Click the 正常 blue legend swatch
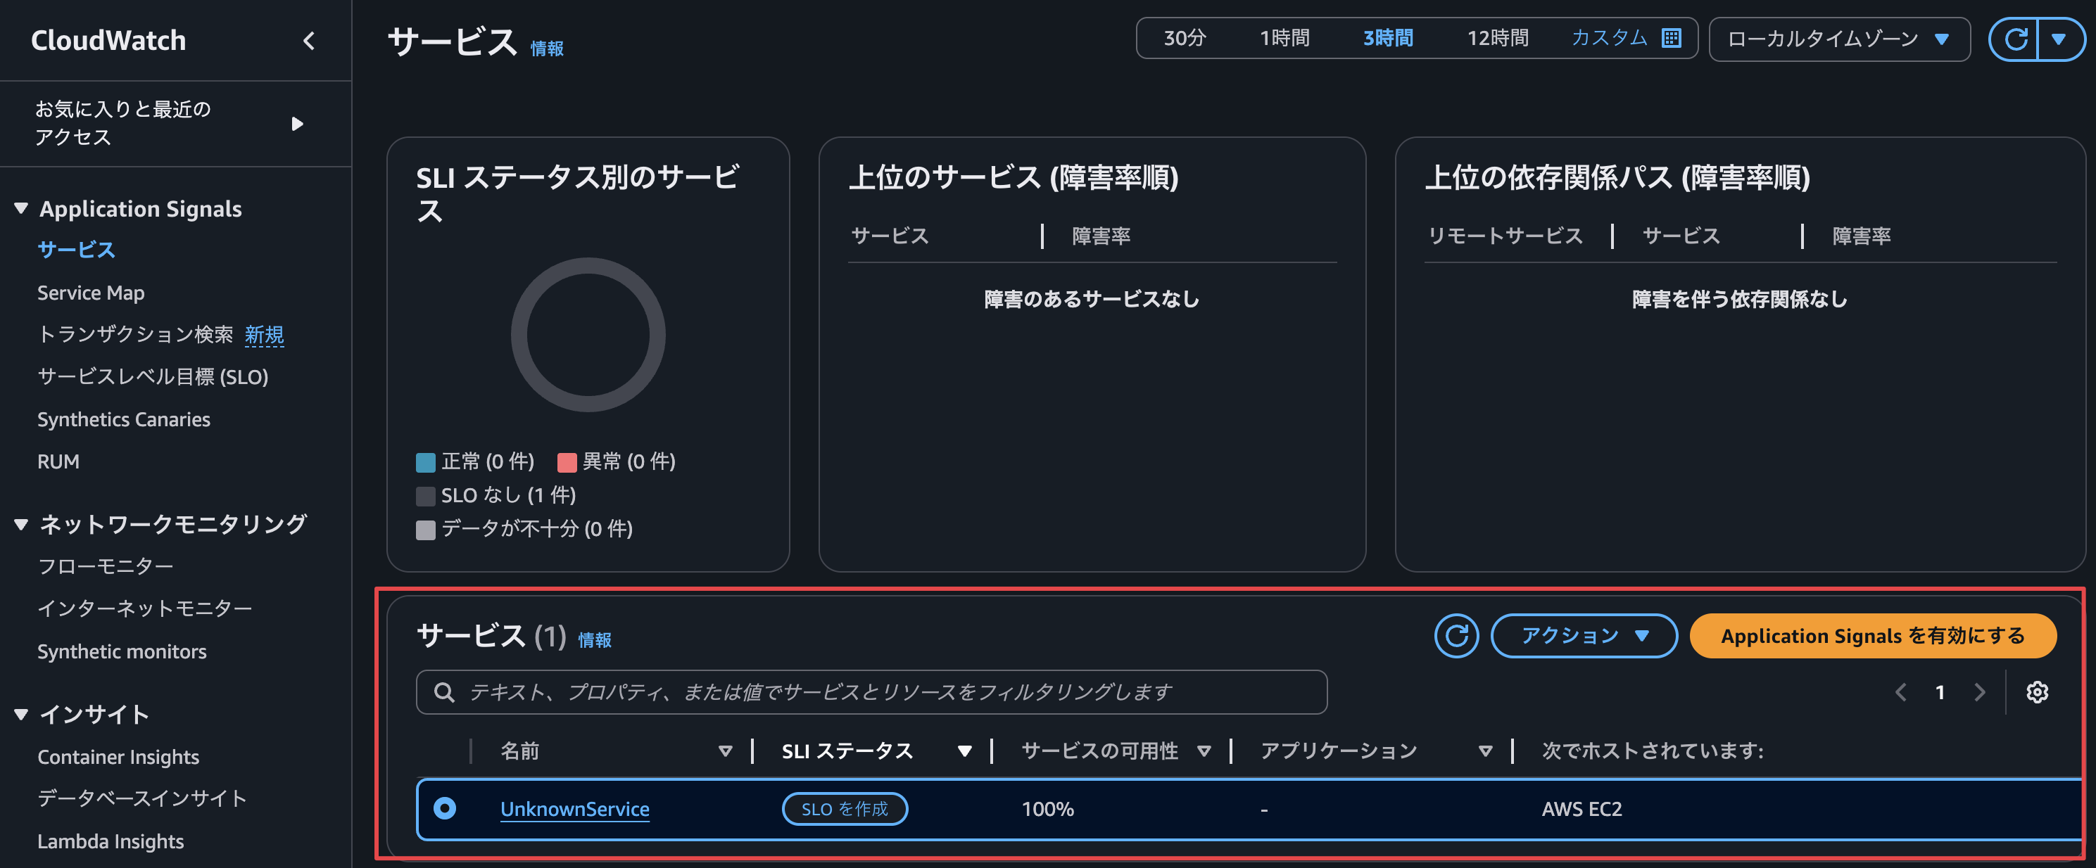The image size is (2096, 868). pos(426,462)
